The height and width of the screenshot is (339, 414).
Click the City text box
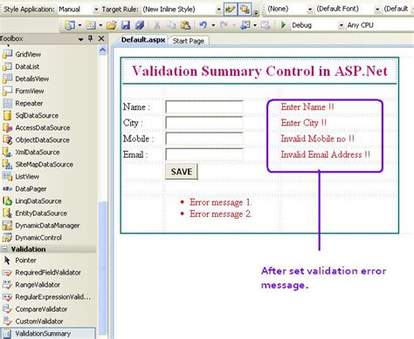click(204, 123)
